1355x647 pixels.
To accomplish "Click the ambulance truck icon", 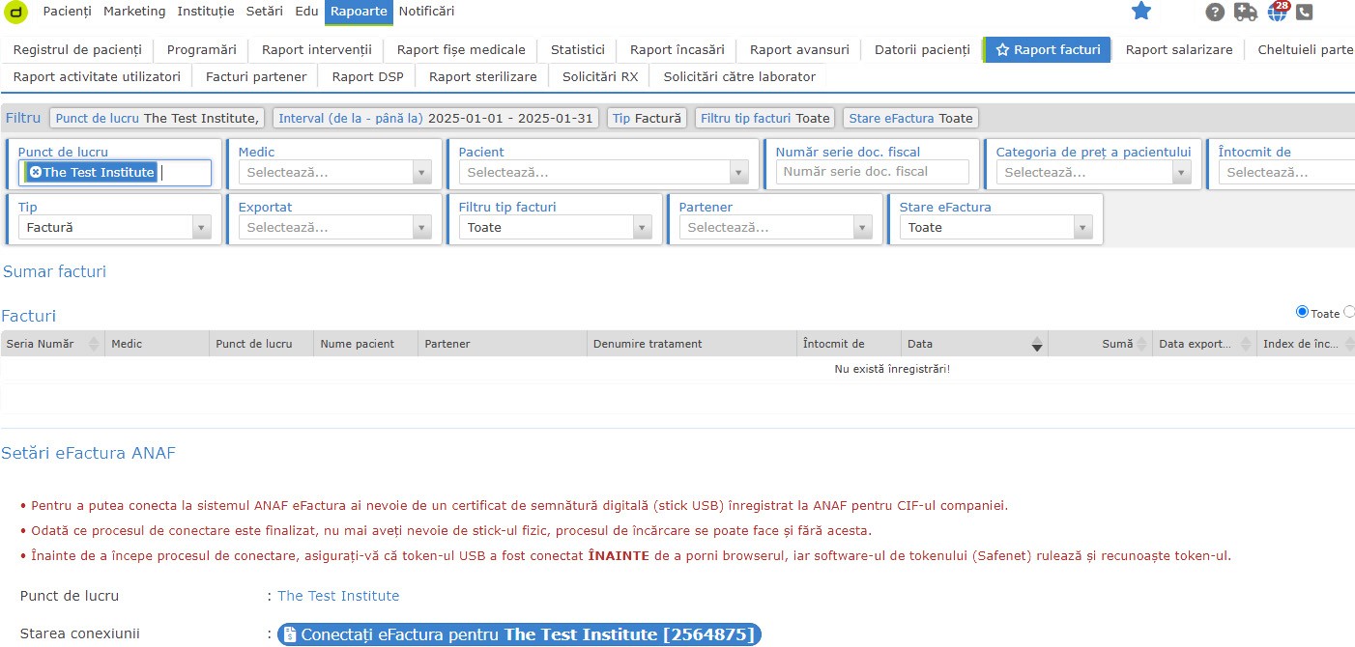I will (x=1246, y=12).
